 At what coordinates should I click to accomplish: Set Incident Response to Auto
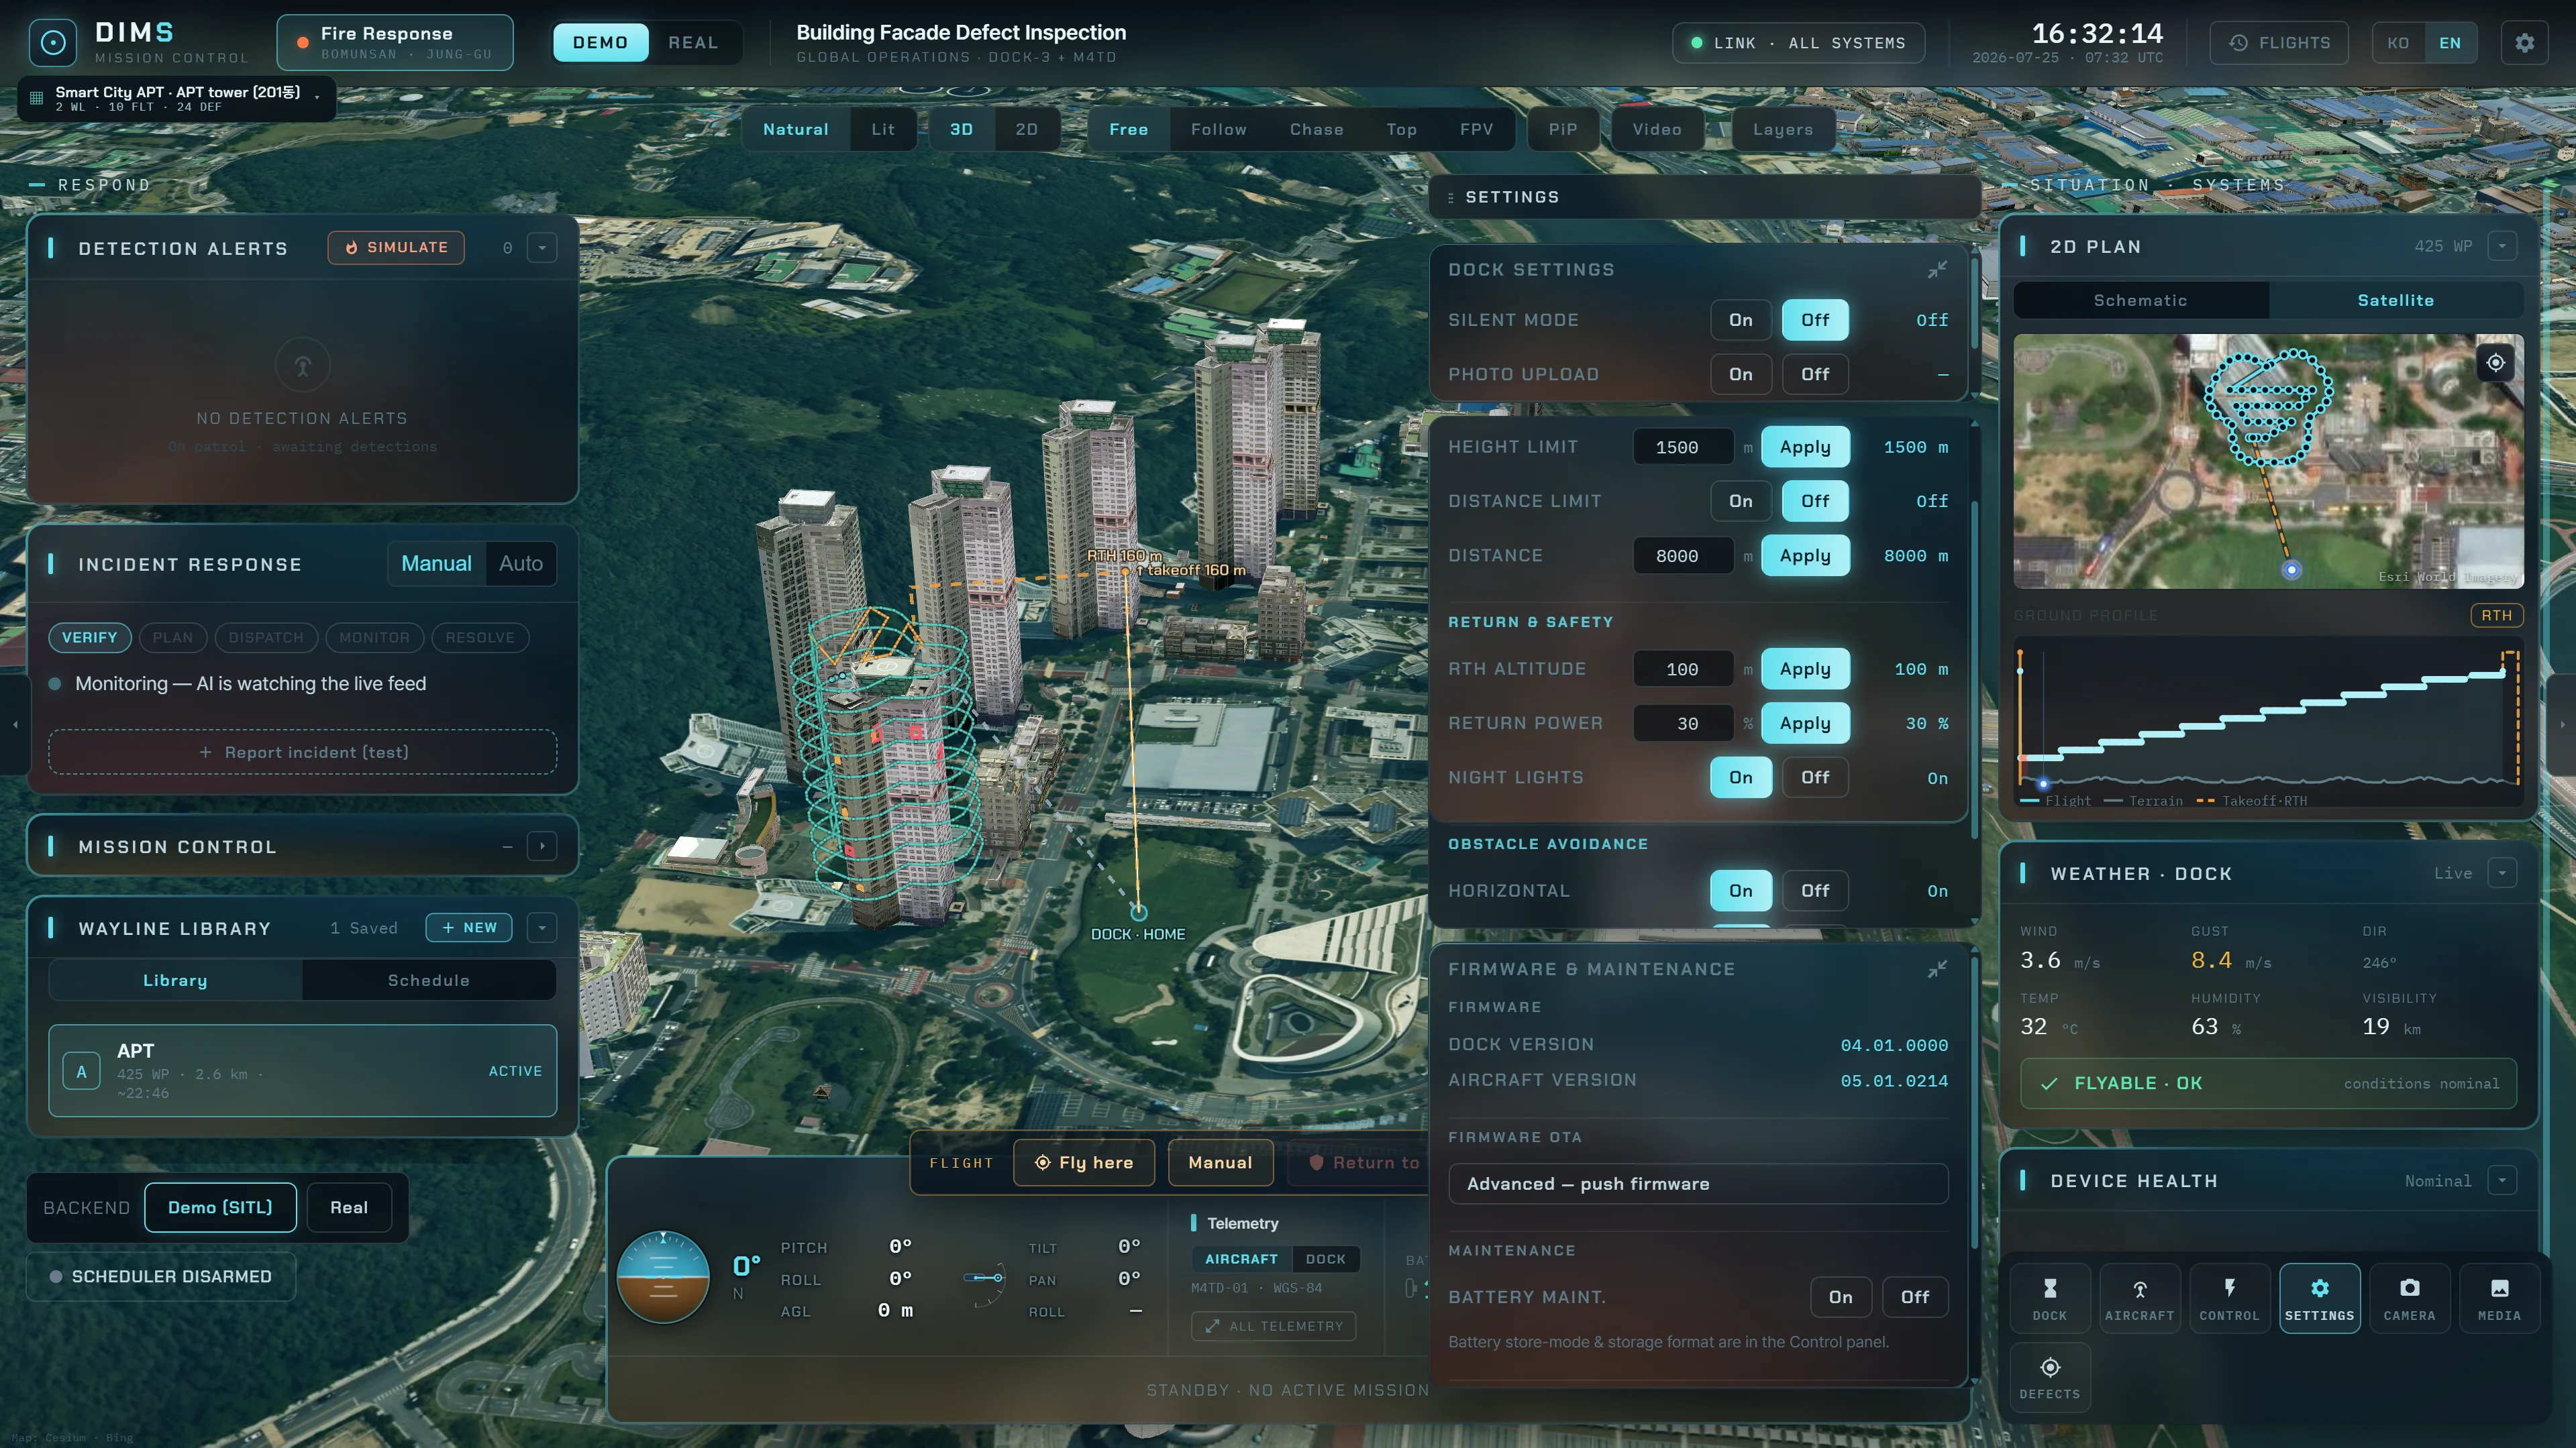[521, 565]
